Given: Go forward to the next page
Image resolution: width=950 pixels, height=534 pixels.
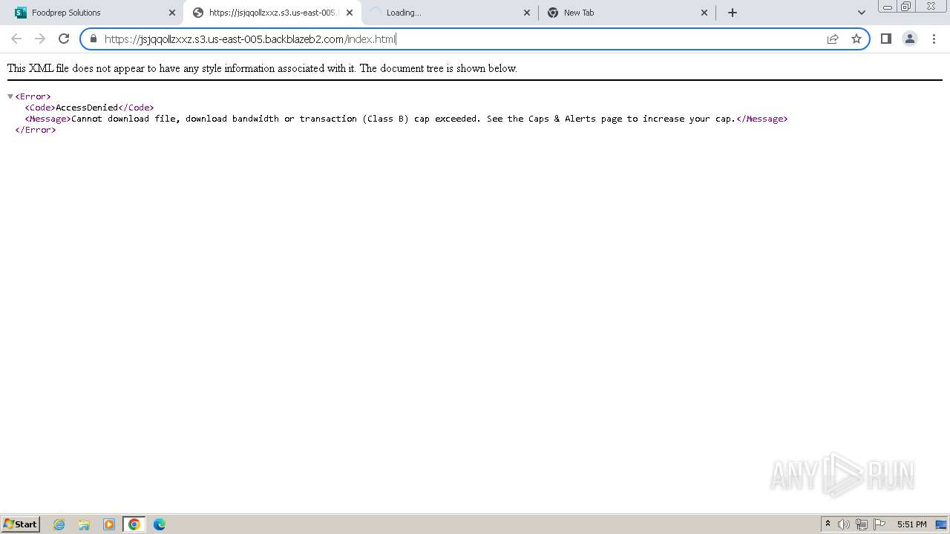Looking at the screenshot, I should 40,39.
